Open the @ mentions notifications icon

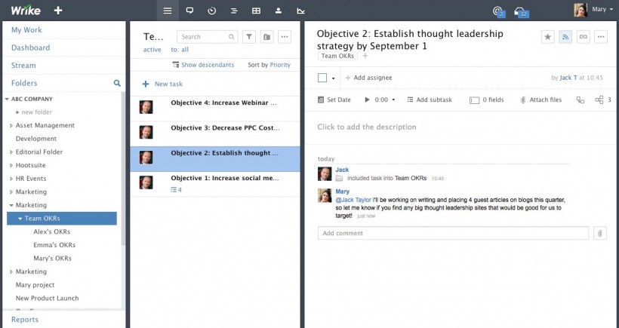[x=498, y=11]
